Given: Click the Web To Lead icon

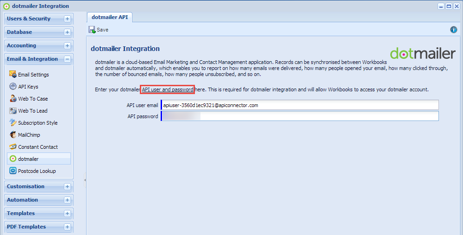Looking at the screenshot, I should [x=13, y=111].
